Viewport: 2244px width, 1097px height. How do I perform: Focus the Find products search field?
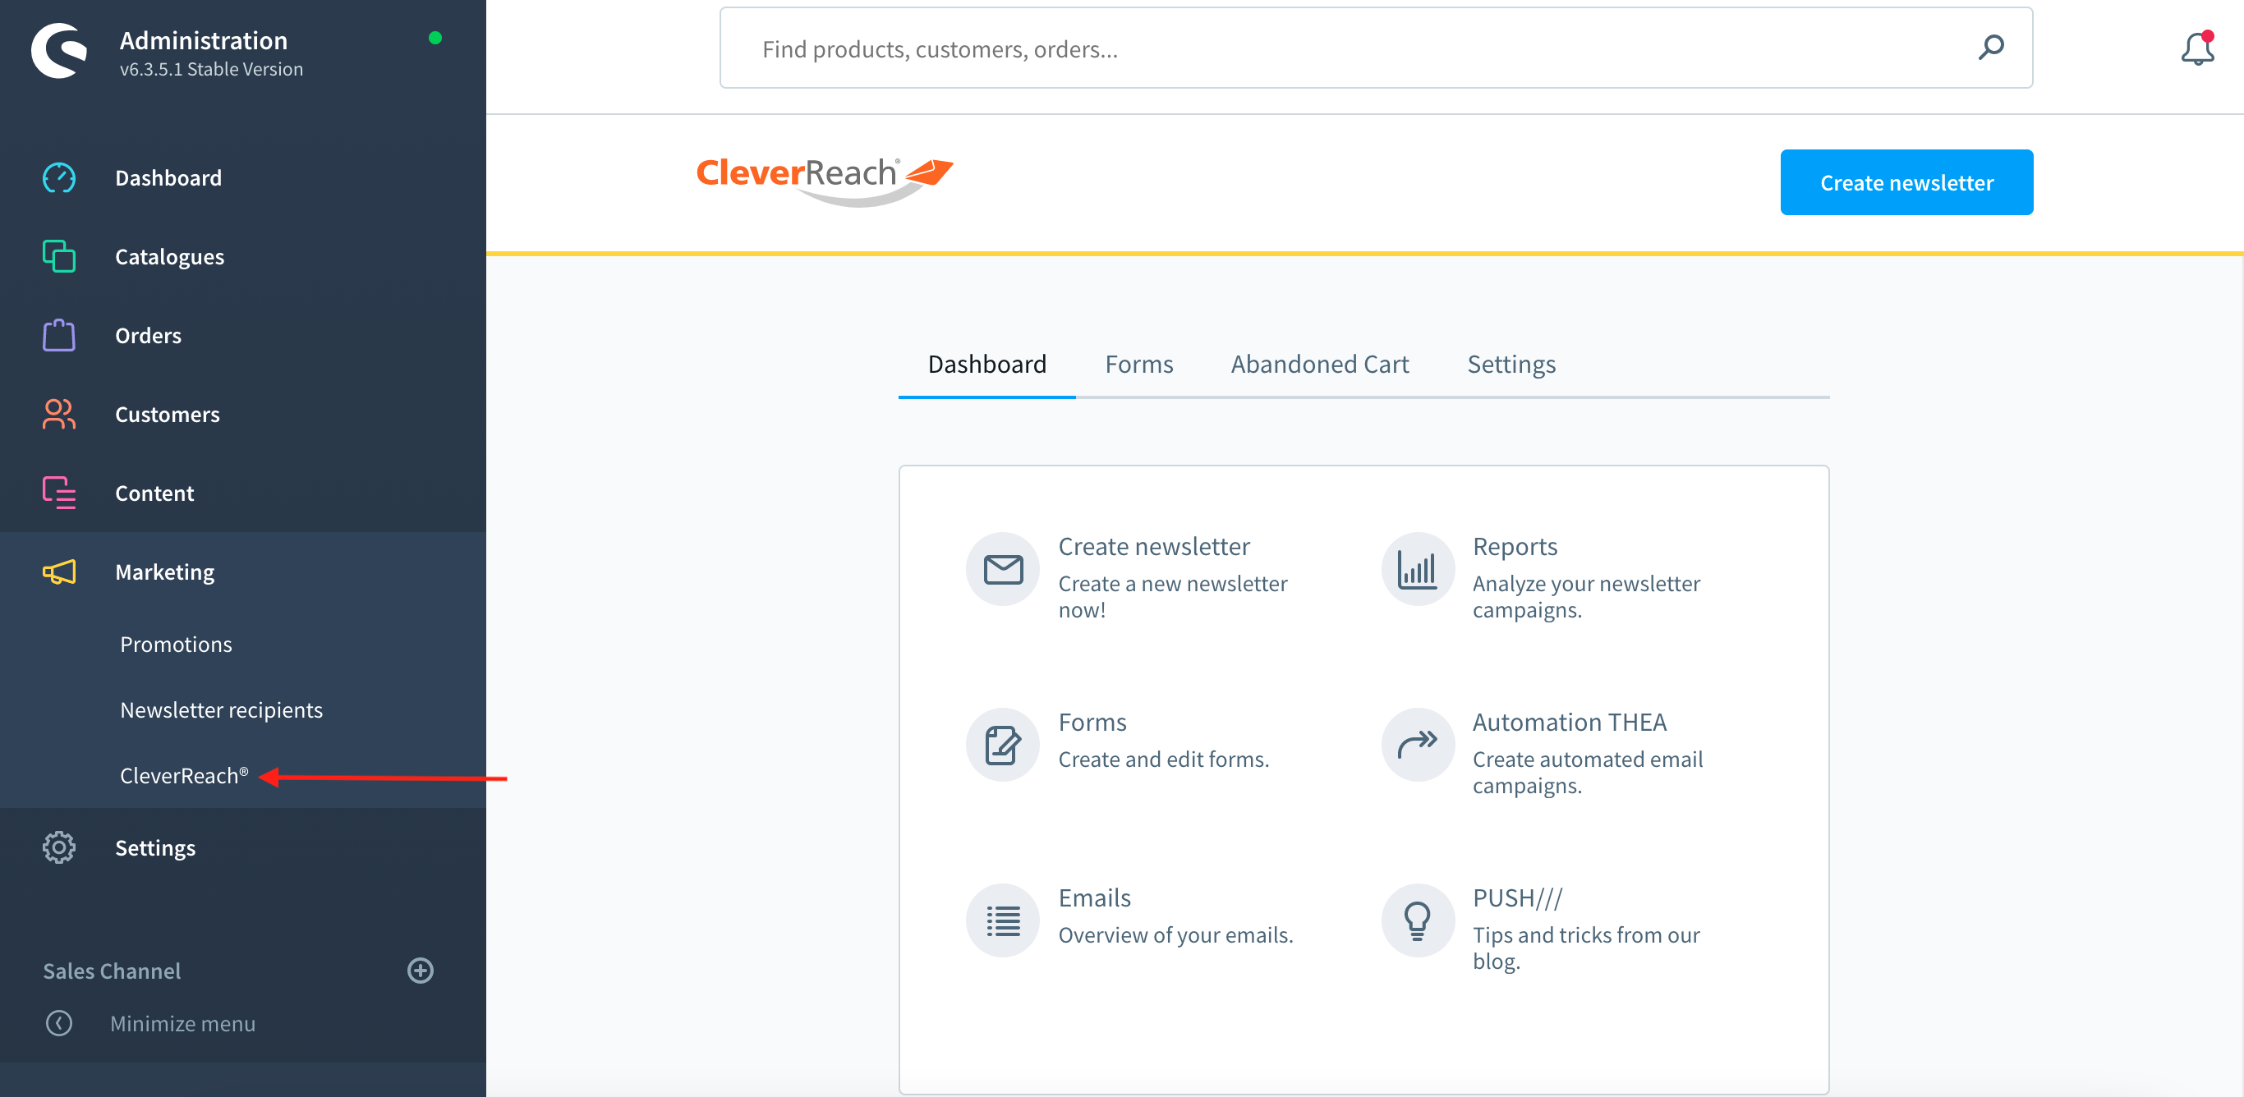click(1350, 48)
